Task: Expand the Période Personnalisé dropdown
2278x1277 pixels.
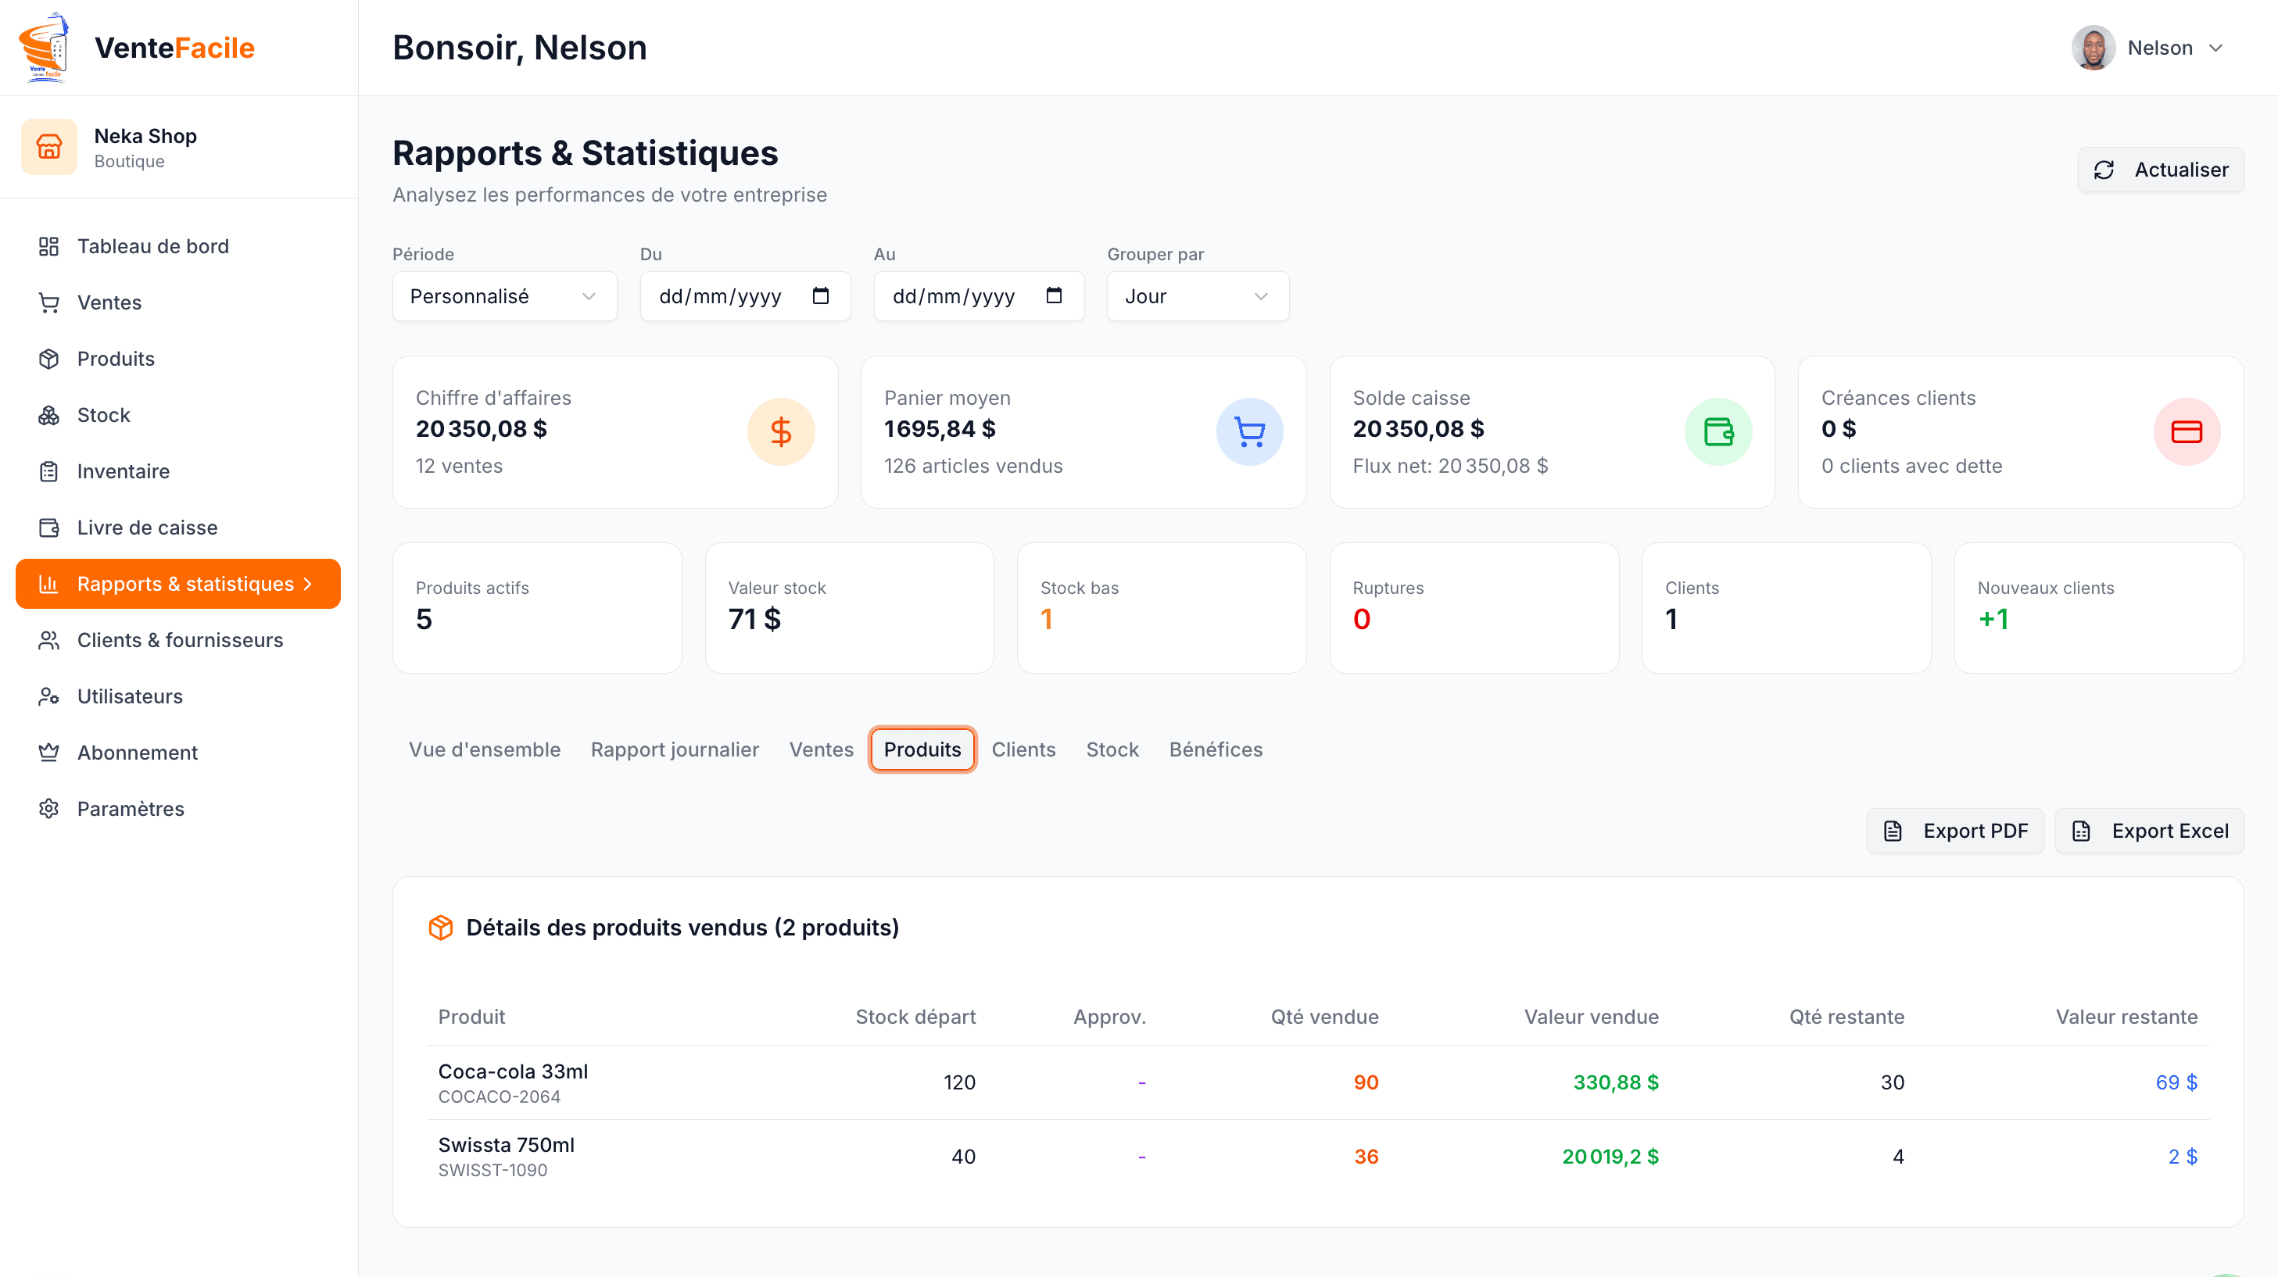Action: [504, 296]
